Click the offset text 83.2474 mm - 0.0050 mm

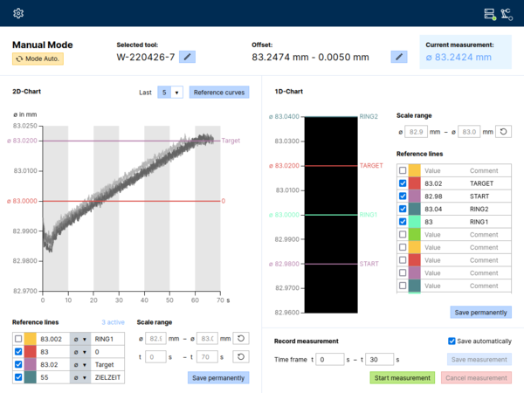[x=310, y=57]
